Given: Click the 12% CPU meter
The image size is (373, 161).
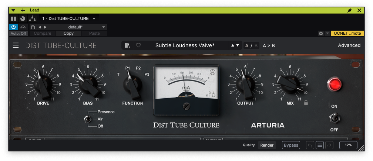Looking at the screenshot, I should pos(348,145).
